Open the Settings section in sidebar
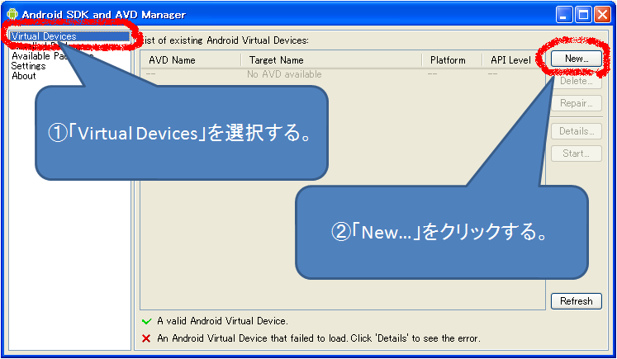This screenshot has height=359, width=617. pyautogui.click(x=28, y=66)
